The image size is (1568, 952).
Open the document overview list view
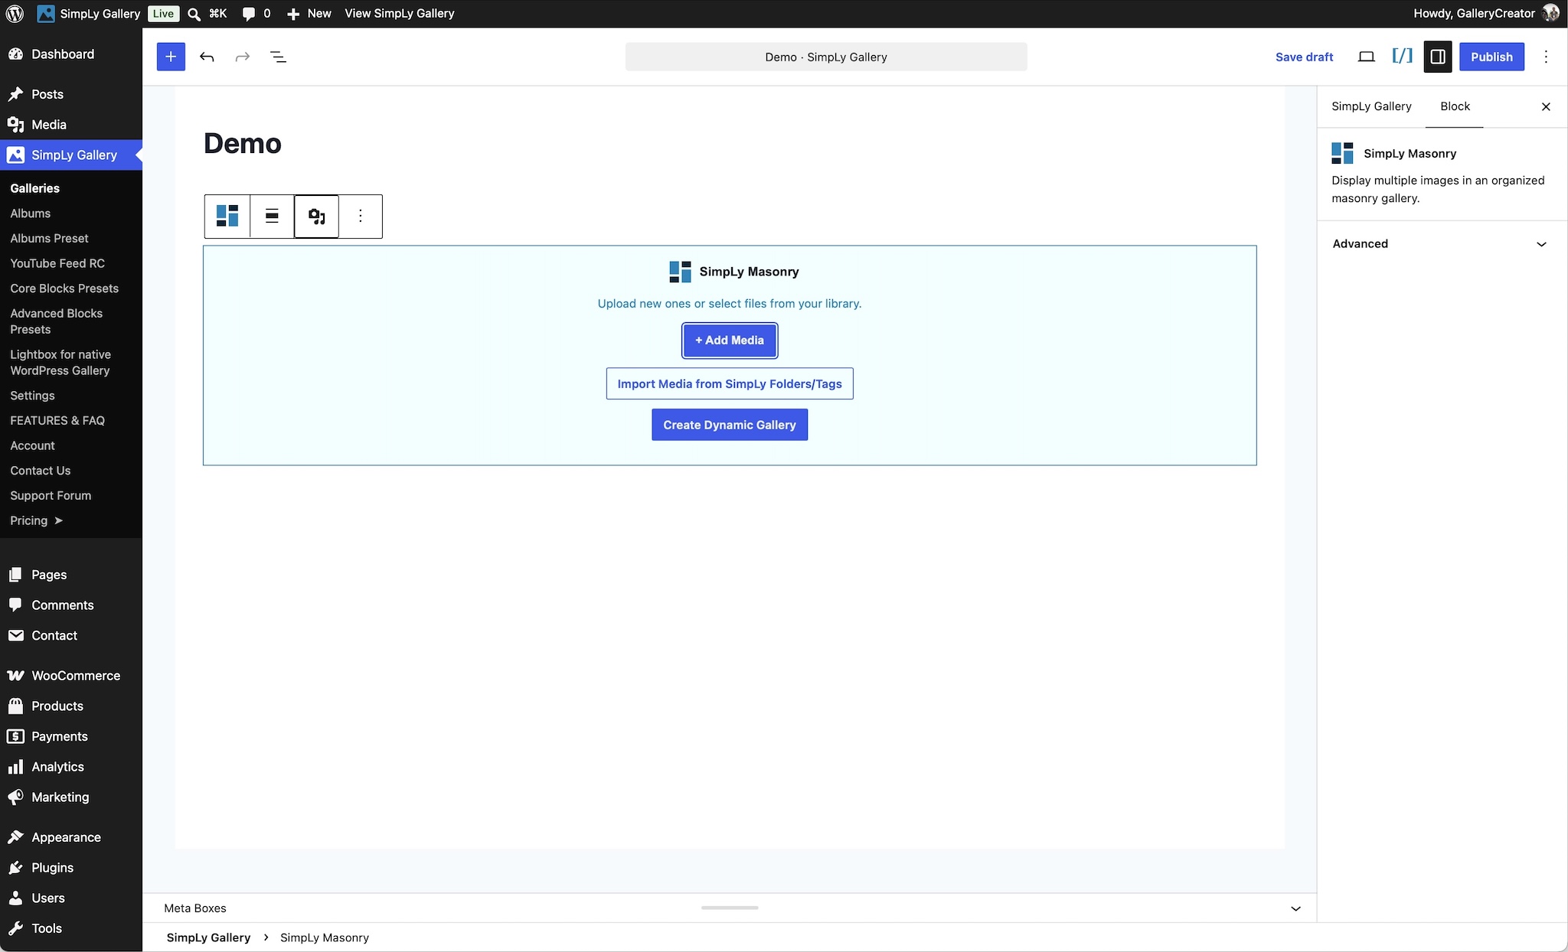(x=279, y=57)
